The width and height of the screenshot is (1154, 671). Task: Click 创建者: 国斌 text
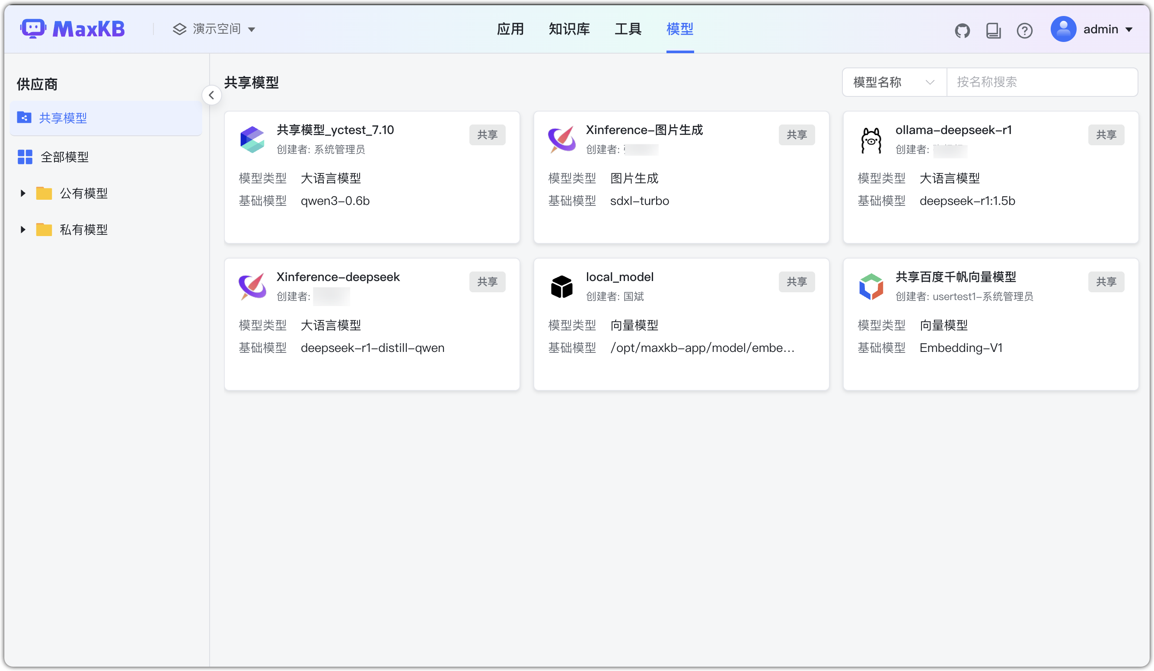(x=615, y=296)
